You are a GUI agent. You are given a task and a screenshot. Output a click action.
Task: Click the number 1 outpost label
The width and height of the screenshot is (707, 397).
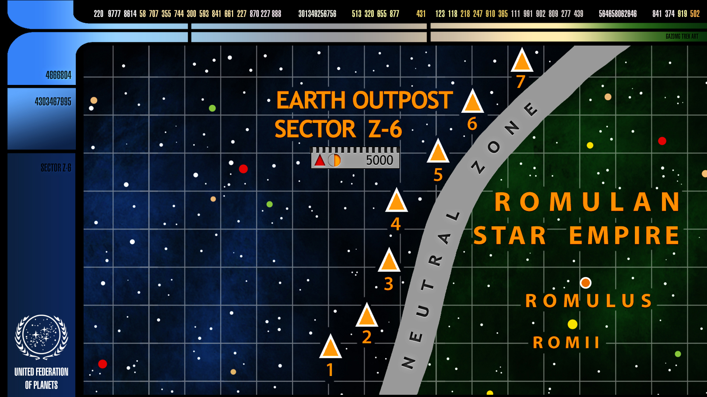click(330, 370)
